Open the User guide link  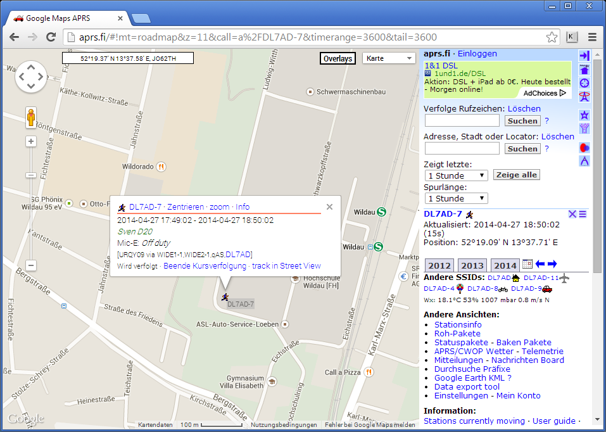[555, 421]
